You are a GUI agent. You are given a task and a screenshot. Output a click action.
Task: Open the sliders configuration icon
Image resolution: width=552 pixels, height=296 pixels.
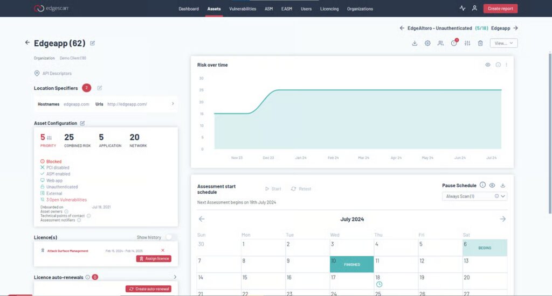467,43
